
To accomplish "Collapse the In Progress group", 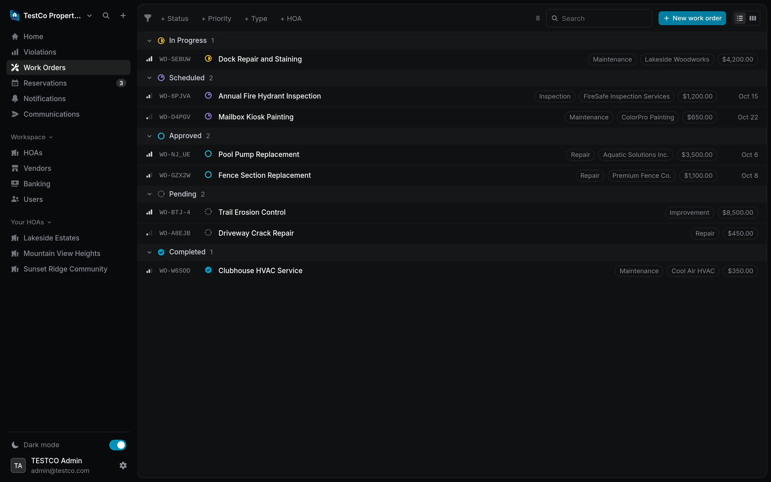I will pyautogui.click(x=149, y=41).
